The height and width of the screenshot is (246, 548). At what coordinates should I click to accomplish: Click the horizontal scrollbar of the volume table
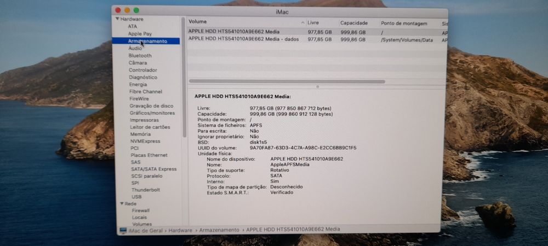[x=287, y=81]
